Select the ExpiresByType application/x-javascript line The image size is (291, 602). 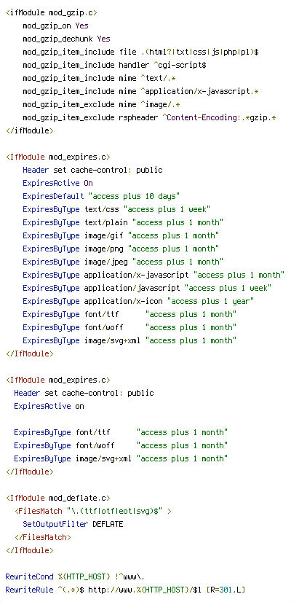pyautogui.click(x=154, y=275)
